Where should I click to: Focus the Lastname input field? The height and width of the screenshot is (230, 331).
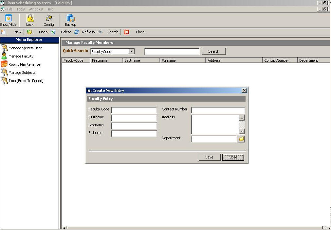coord(134,126)
